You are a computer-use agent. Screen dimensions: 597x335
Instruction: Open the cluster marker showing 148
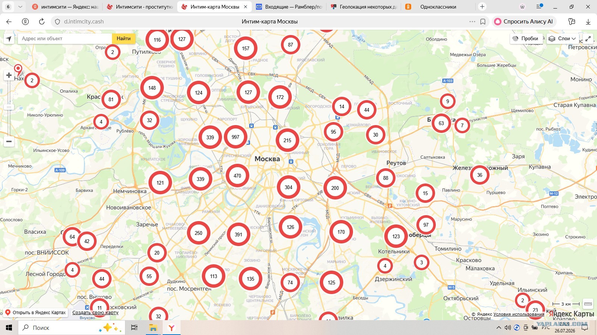(x=152, y=88)
